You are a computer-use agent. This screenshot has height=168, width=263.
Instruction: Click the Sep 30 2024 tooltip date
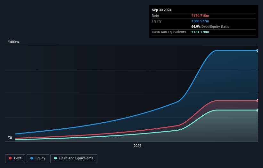pyautogui.click(x=161, y=10)
